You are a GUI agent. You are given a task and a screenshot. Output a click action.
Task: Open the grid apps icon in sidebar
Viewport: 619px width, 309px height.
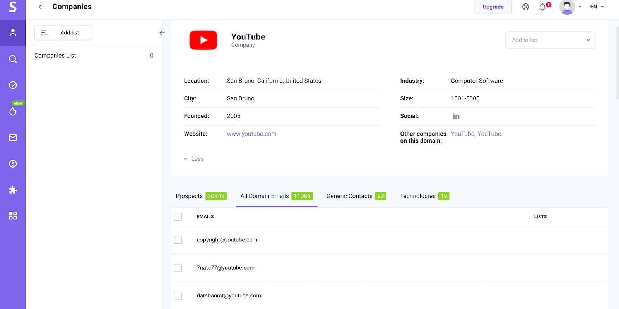13,216
